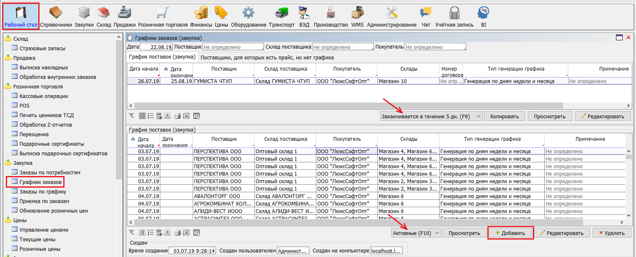Open the Транспорт module with truck icon

pos(281,16)
